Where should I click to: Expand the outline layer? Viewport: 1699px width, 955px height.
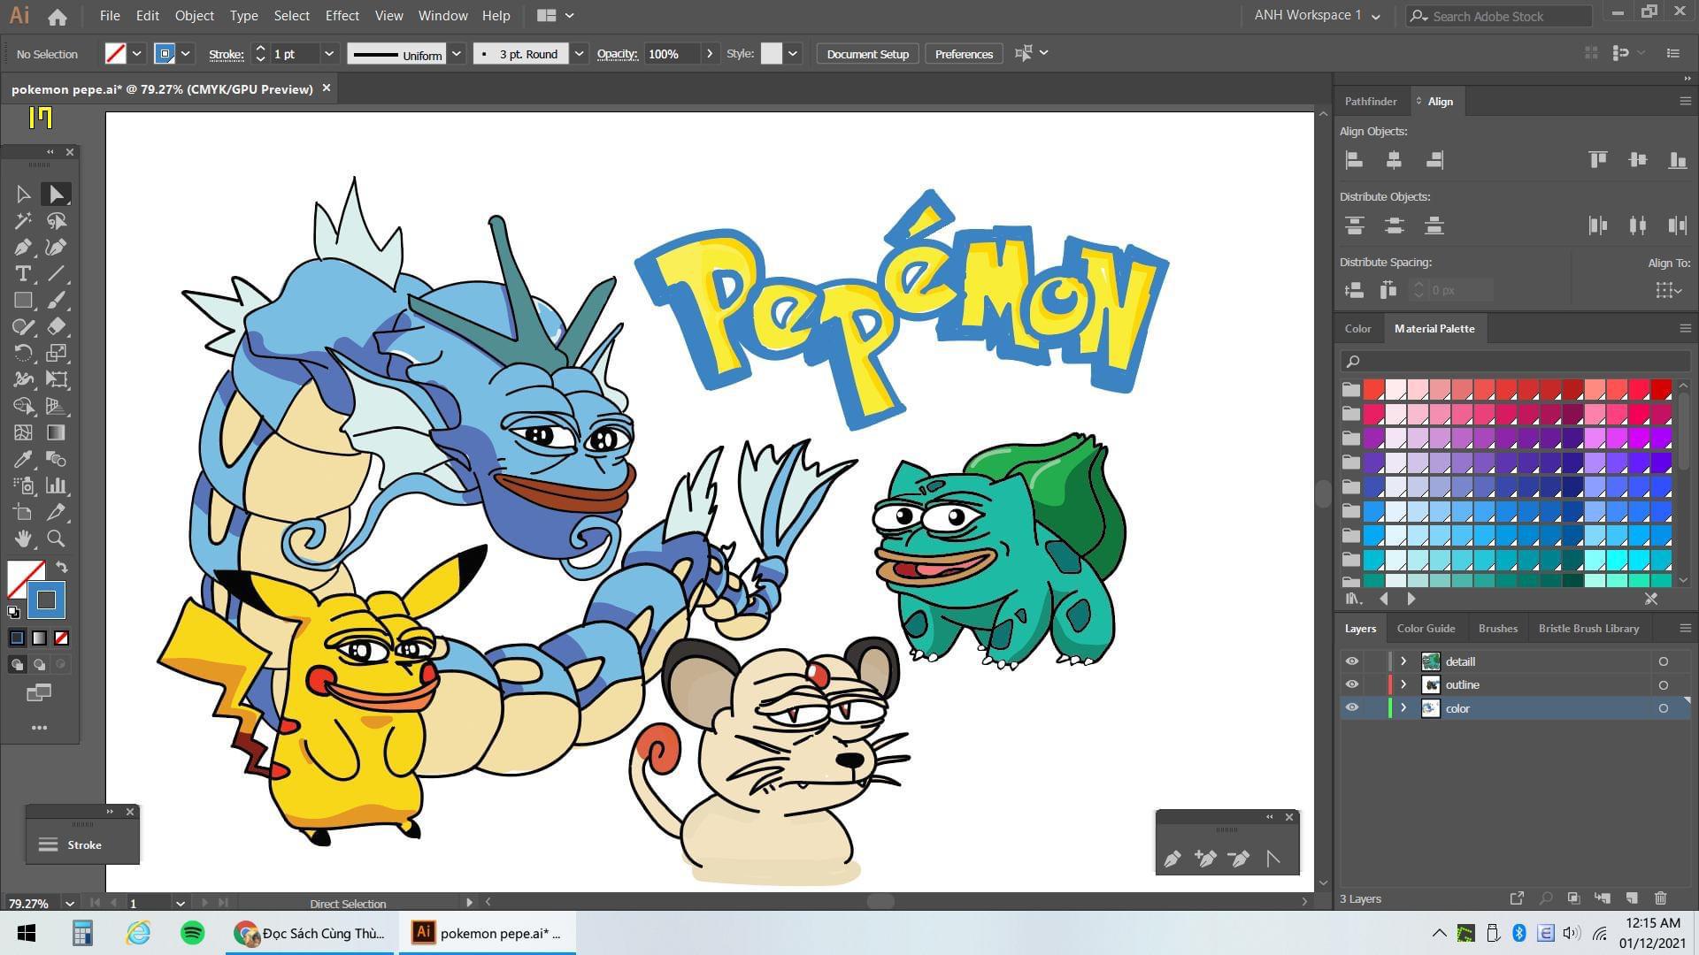(x=1403, y=684)
